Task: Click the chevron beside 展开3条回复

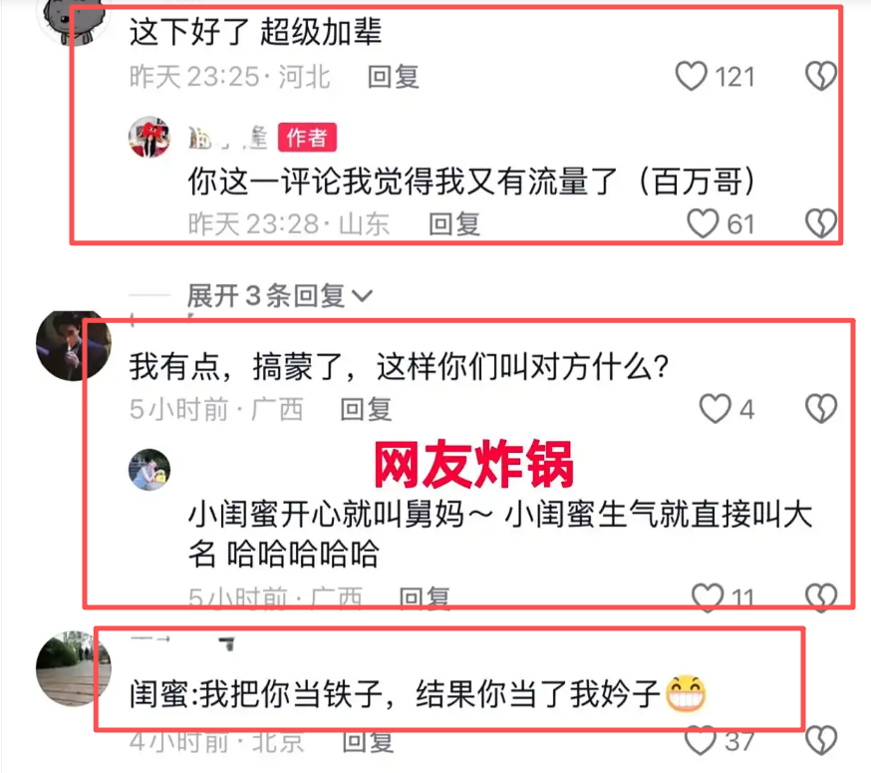Action: pyautogui.click(x=362, y=296)
